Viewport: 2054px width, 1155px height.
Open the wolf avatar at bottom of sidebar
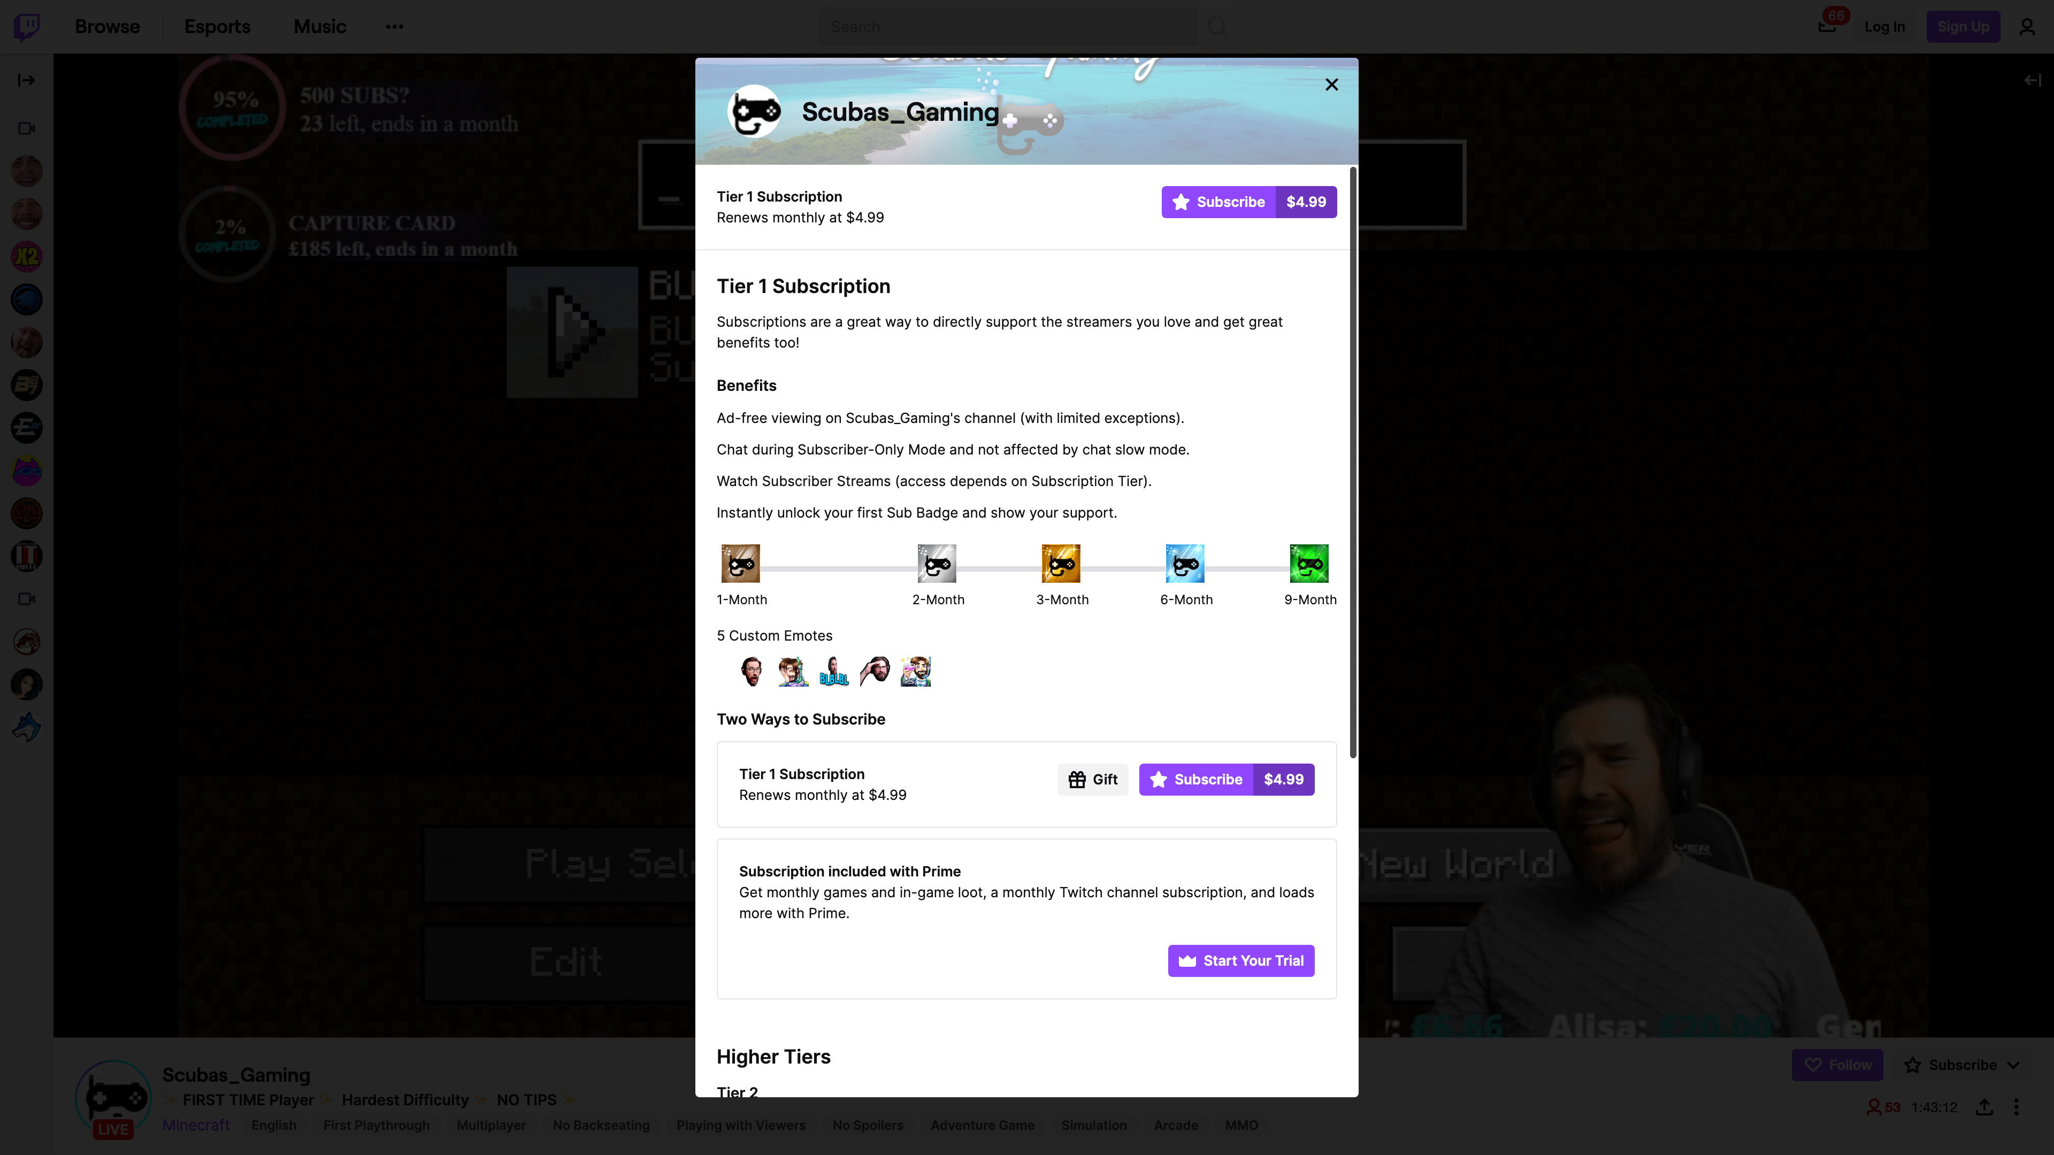pyautogui.click(x=26, y=726)
